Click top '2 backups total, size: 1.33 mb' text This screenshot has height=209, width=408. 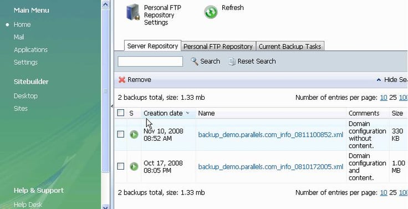point(161,98)
